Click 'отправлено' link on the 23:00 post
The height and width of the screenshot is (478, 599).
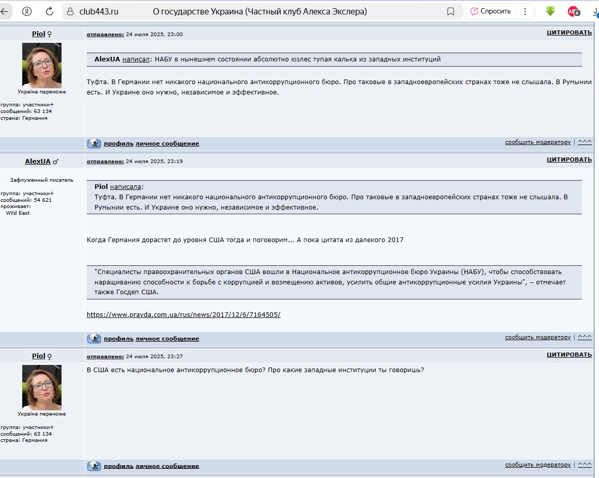tap(105, 35)
